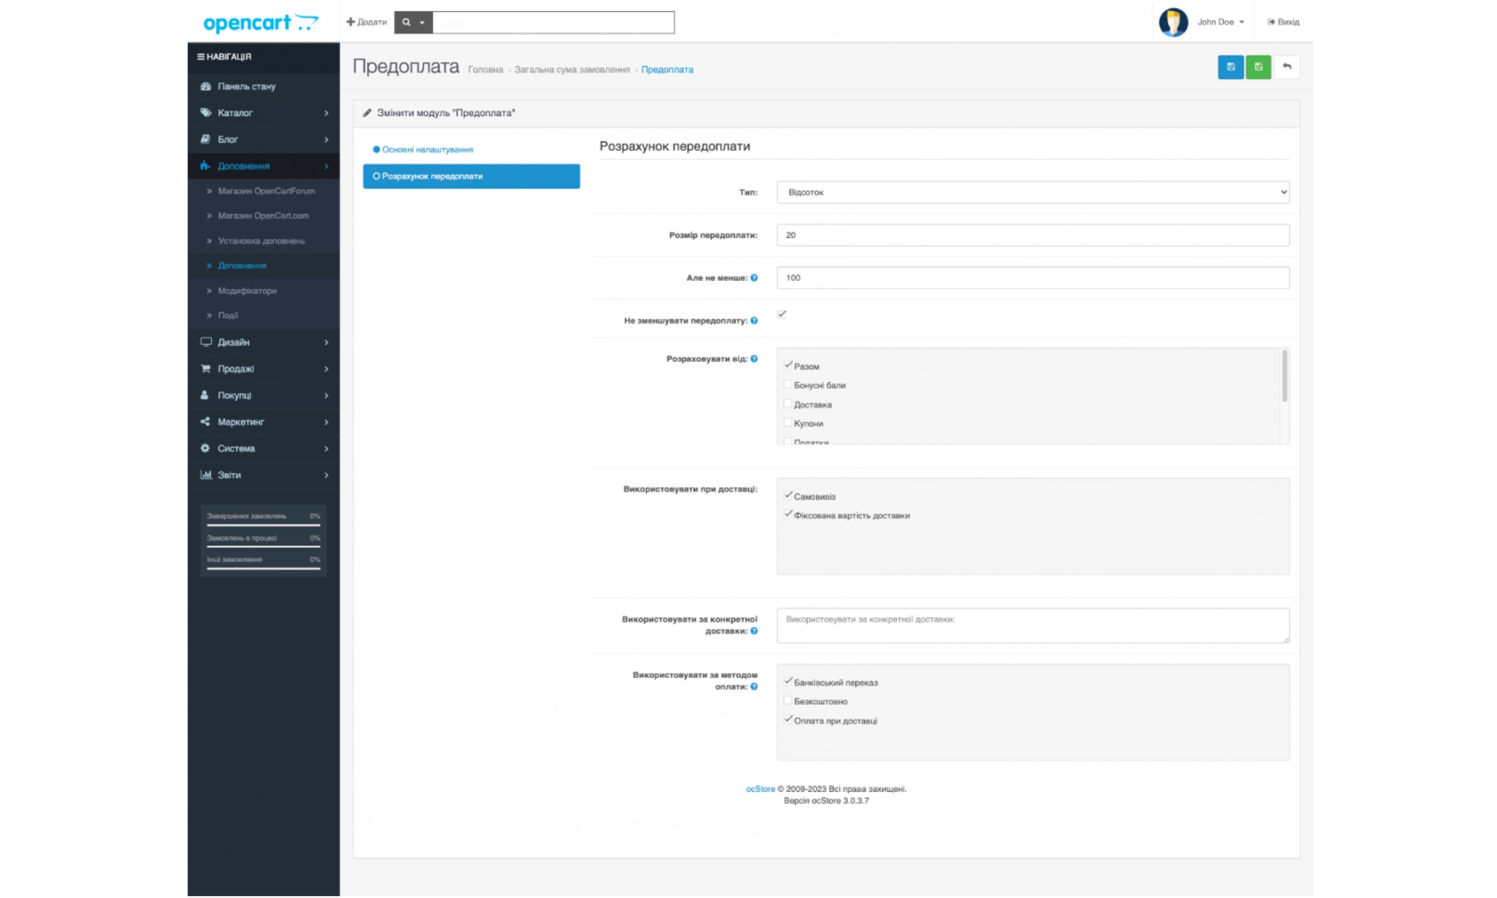Click the John Doe avatar image
This screenshot has width=1497, height=898.
[1172, 22]
